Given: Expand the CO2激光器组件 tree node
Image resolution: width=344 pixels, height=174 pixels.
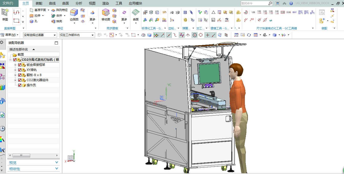Looking at the screenshot, I should pos(15,80).
